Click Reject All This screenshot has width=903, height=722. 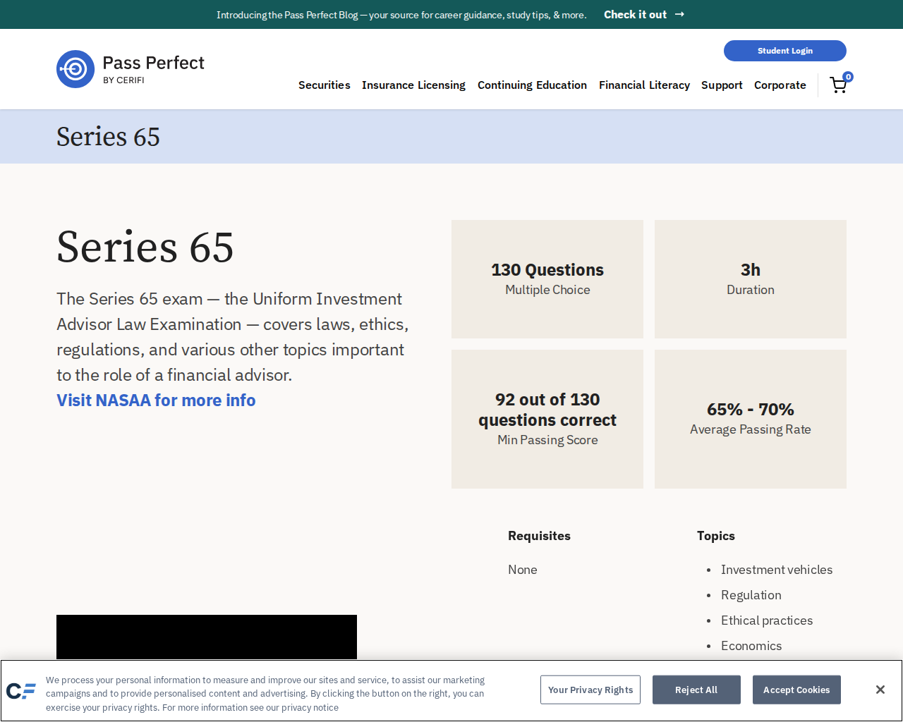click(x=696, y=690)
